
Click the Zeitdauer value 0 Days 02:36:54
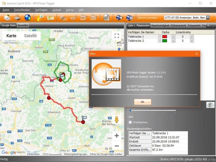(x=163, y=146)
